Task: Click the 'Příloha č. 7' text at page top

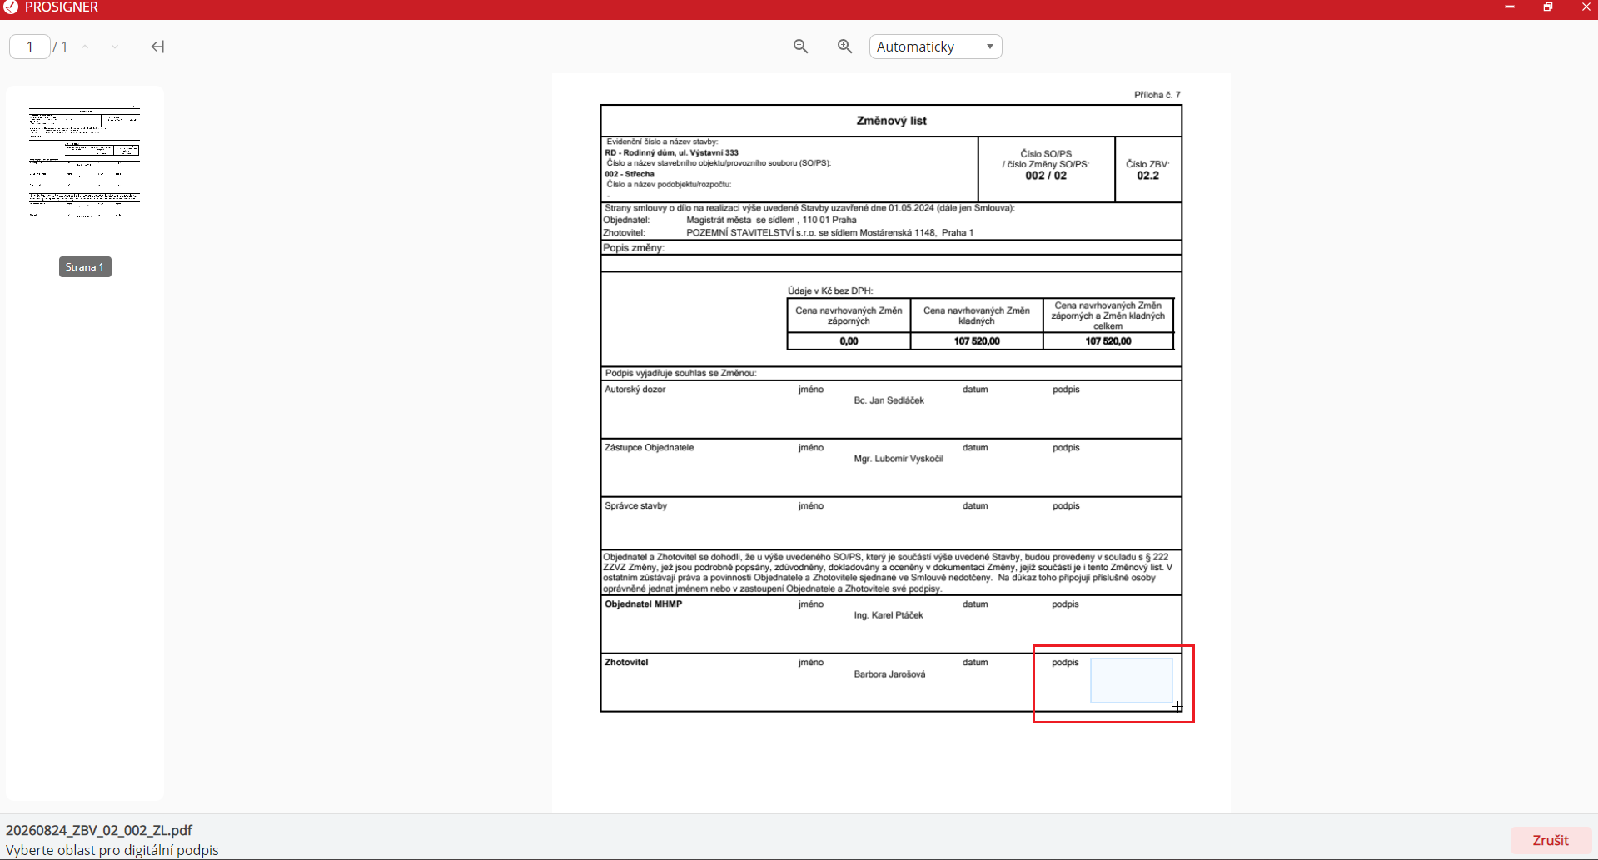Action: (1157, 95)
